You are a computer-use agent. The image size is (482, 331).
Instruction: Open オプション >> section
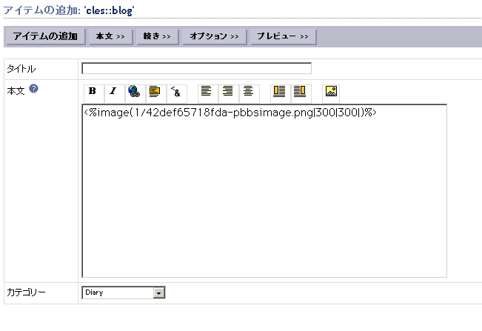215,36
